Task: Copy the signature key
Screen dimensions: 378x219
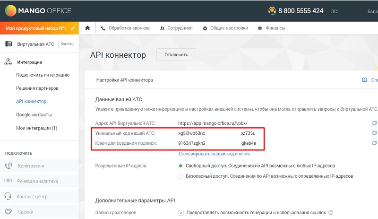Action: pyautogui.click(x=374, y=143)
